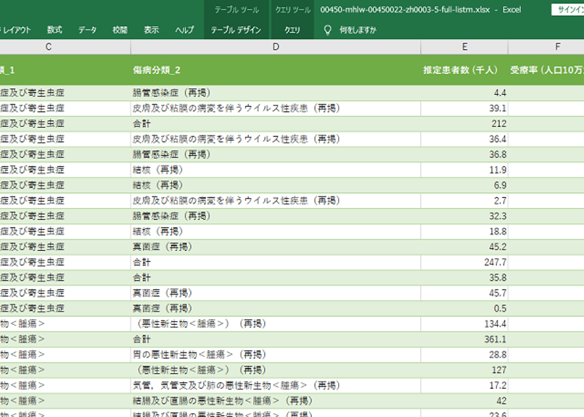Select column F header

click(x=546, y=47)
